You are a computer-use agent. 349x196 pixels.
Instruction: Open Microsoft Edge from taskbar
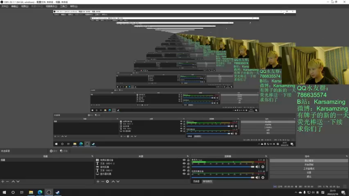point(40,192)
